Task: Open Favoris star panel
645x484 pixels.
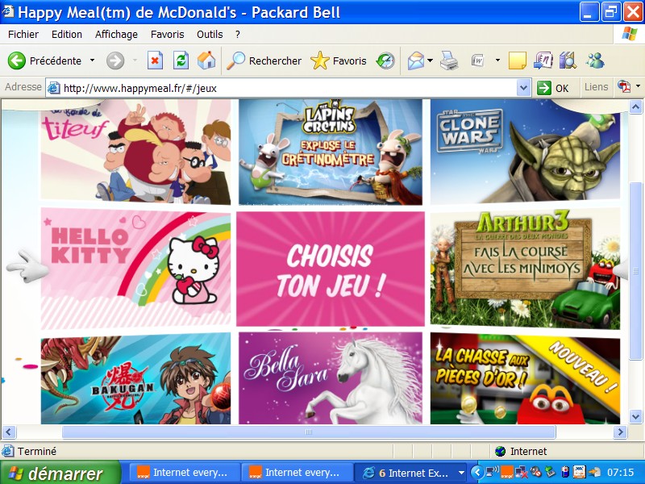Action: [x=319, y=61]
